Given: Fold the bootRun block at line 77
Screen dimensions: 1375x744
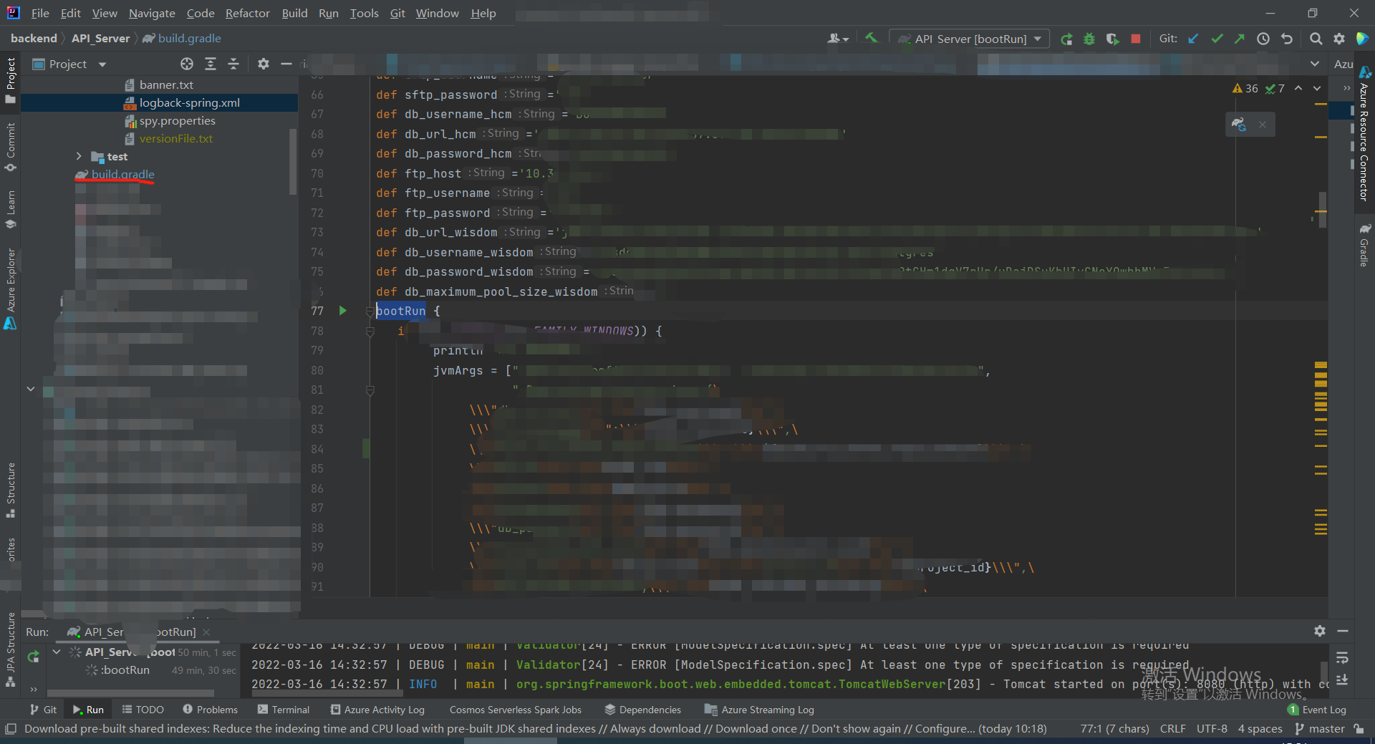Looking at the screenshot, I should (x=370, y=311).
